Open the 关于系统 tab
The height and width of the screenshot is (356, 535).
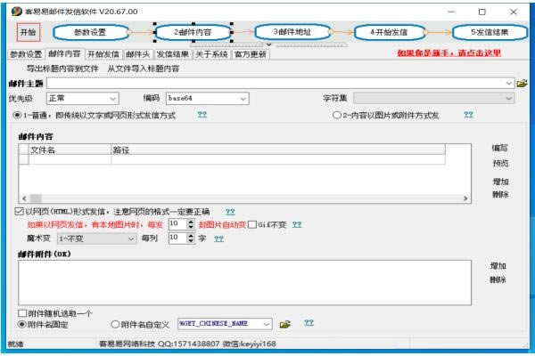[x=210, y=54]
